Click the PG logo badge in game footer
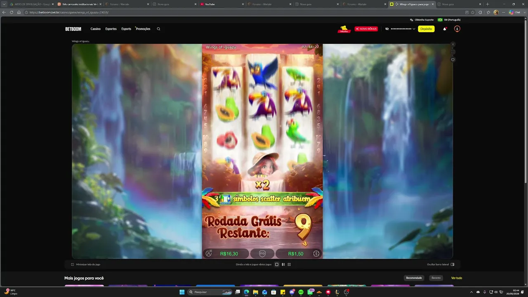The width and height of the screenshot is (528, 297). [x=262, y=254]
